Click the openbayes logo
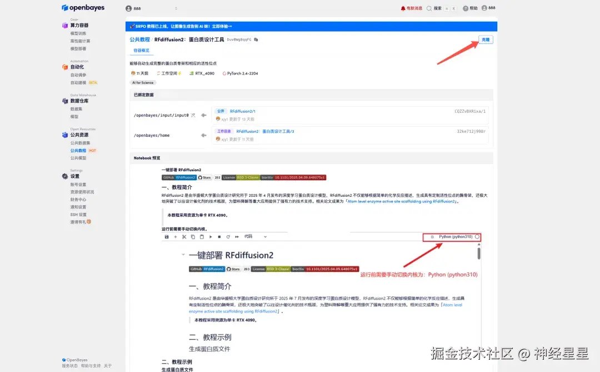Screen dimensions: 600x372 83,8
